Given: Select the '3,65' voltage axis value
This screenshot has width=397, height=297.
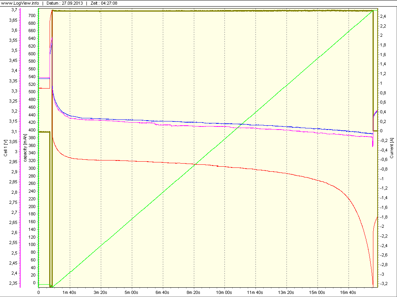Looking at the screenshot, I should [x=14, y=20].
